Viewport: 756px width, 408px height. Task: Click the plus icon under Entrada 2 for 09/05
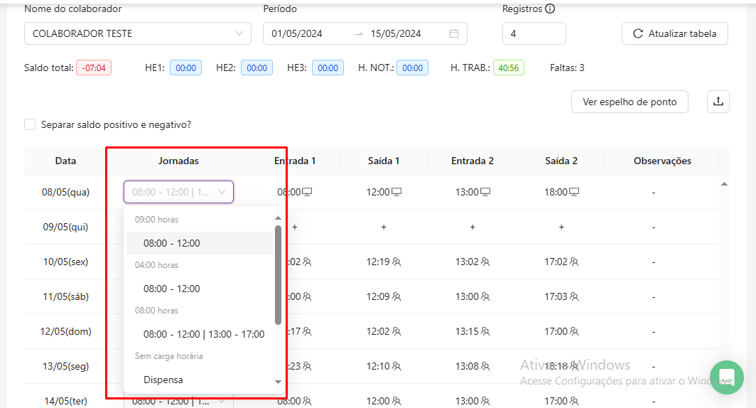pos(472,227)
